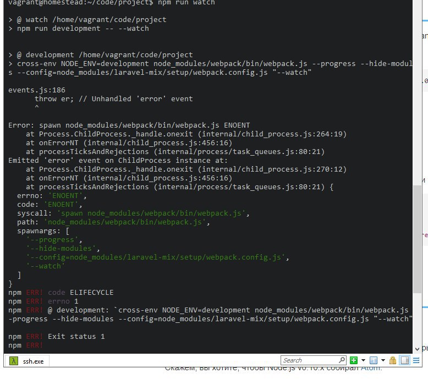The image size is (428, 379).
Task: Click the "path: 'node_modules/webpack/bin/webpack.js'" line
Action: click(113, 222)
